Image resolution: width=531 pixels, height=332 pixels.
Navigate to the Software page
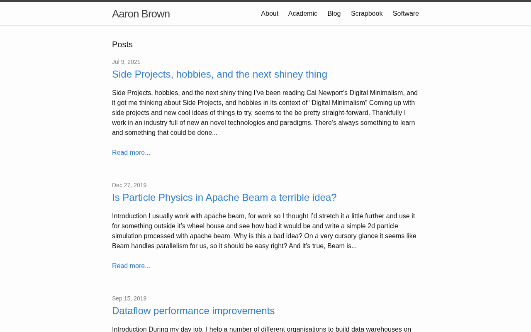click(406, 14)
